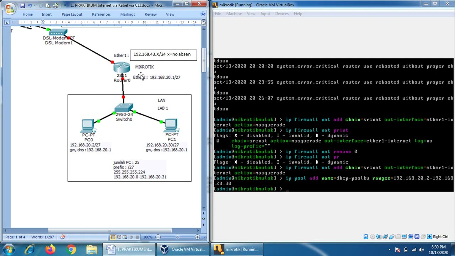Switch to Outline view
The image size is (455, 256).
(131, 237)
